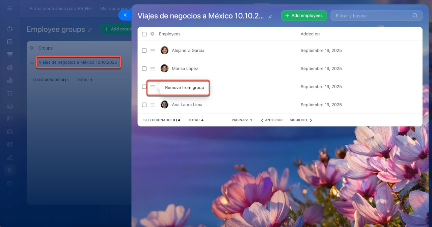This screenshot has width=432, height=227.
Task: Select Marisa López's row checkbox
Action: (x=144, y=68)
